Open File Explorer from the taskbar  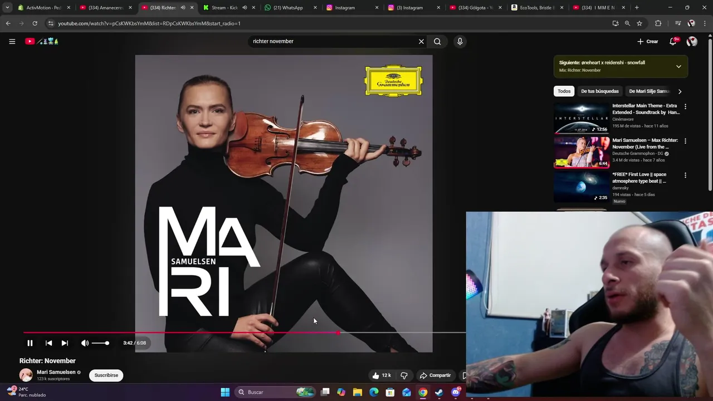tap(358, 392)
